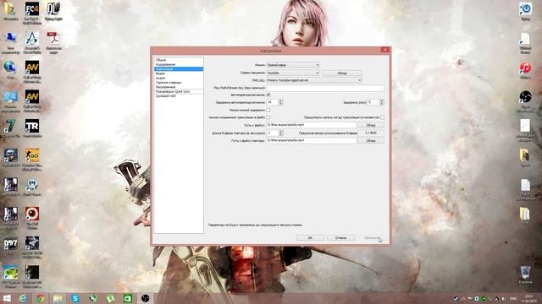Decrease the auto-reconnect delay value
The width and height of the screenshot is (542, 304).
[x=280, y=104]
